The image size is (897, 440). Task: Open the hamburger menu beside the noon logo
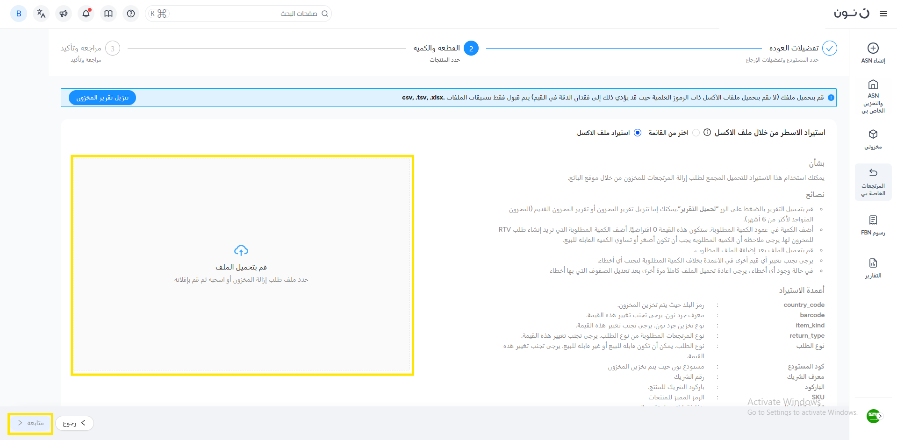pyautogui.click(x=883, y=14)
